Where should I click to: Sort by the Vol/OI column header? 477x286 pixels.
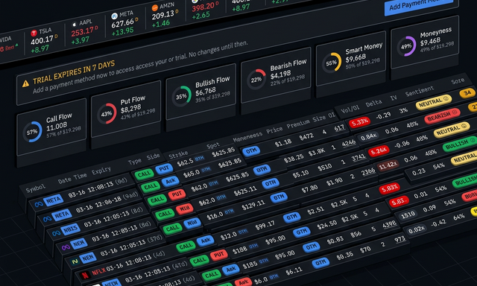click(x=350, y=109)
